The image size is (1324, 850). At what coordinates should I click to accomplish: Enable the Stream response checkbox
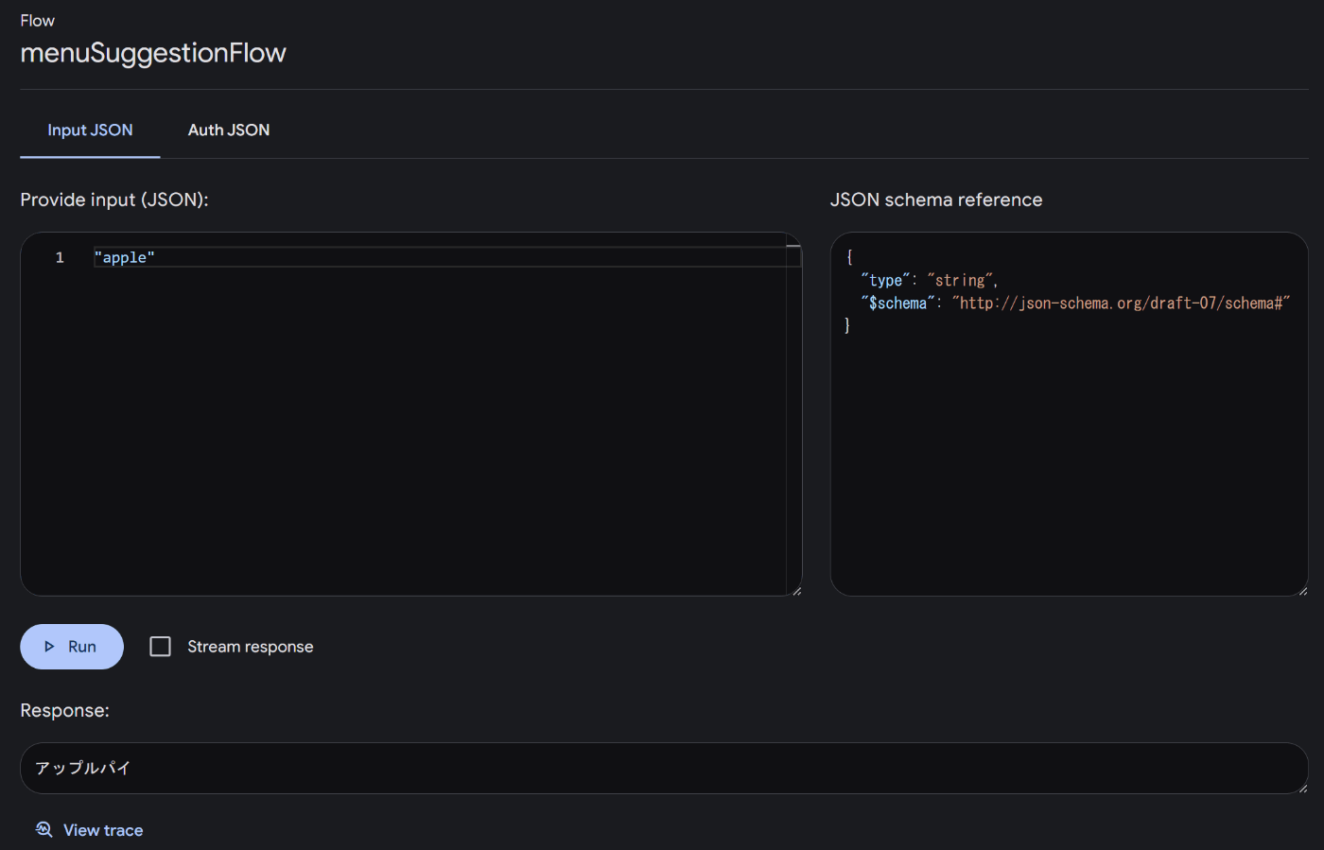[x=161, y=647]
